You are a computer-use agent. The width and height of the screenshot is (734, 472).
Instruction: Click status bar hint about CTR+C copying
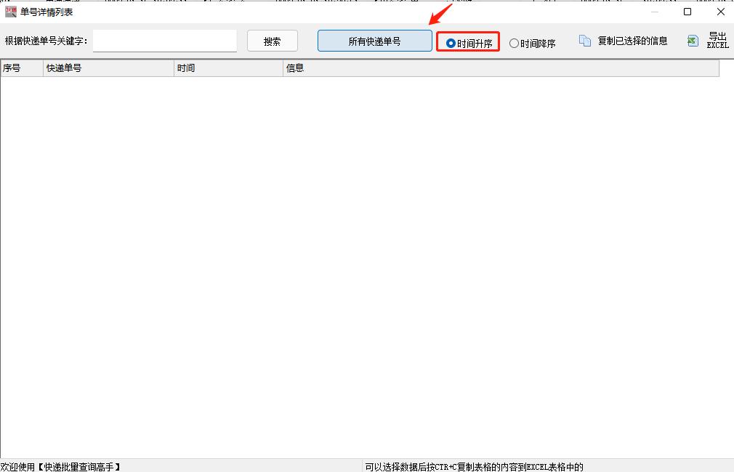(475, 467)
